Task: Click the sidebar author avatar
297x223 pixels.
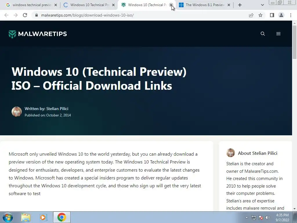Action: pyautogui.click(x=231, y=153)
